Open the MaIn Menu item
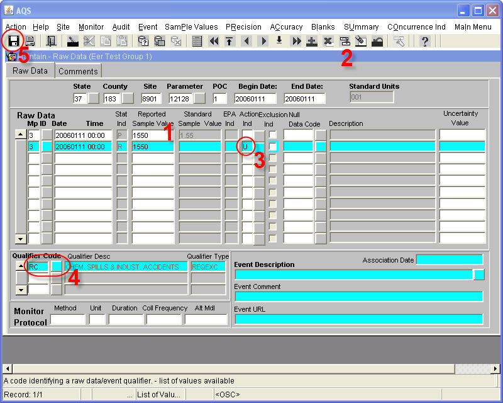This screenshot has width=503, height=403. pyautogui.click(x=473, y=27)
